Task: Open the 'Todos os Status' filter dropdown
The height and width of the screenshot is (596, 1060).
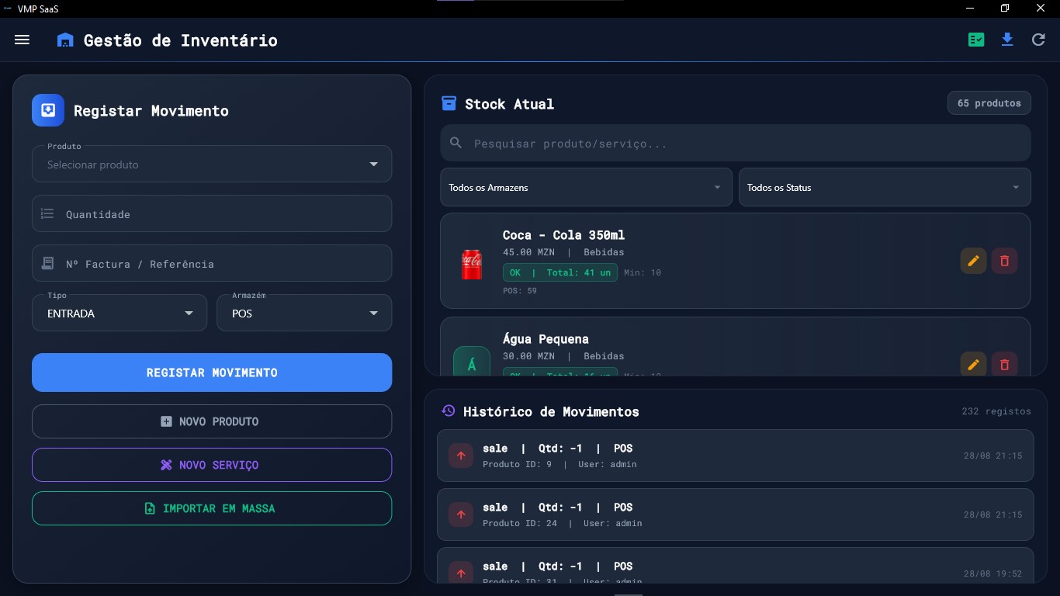Action: coord(885,187)
